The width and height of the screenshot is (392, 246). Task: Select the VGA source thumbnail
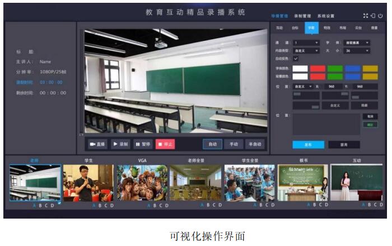click(x=142, y=183)
